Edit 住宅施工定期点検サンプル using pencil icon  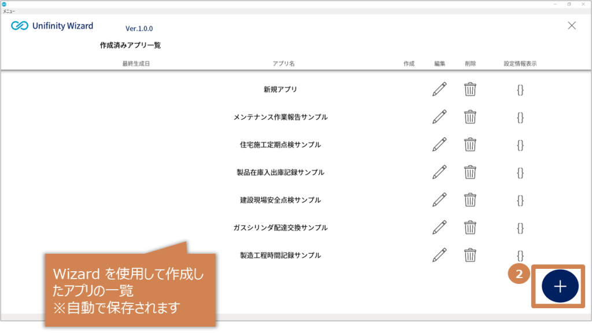point(439,145)
